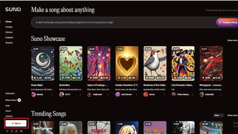Viewport: 238px width, 134px height.
Task: Open the Instagram social icon
Action: click(x=12, y=131)
